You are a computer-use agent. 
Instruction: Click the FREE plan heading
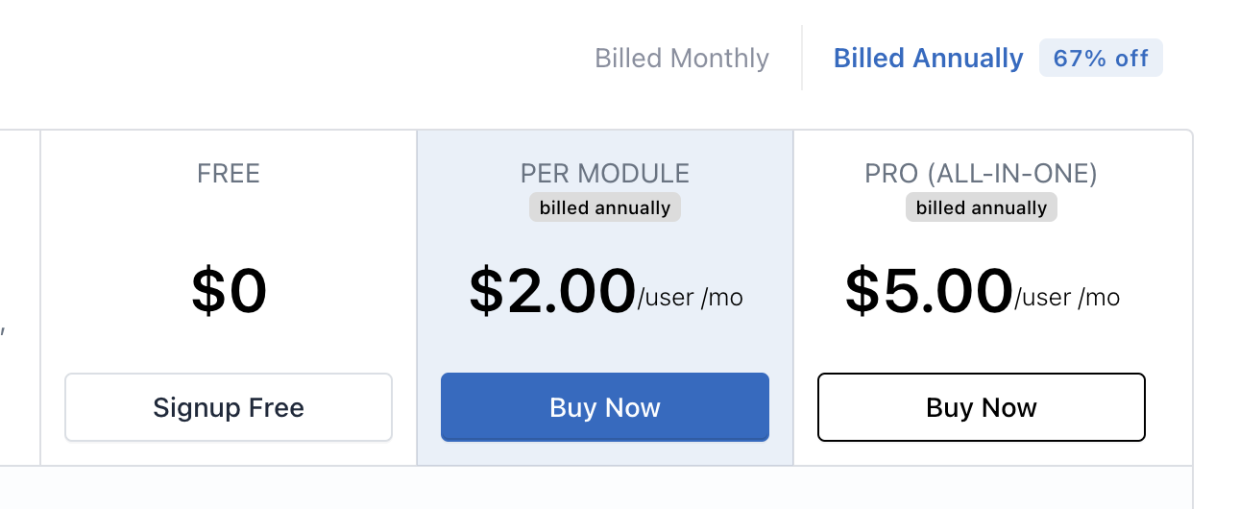(229, 173)
